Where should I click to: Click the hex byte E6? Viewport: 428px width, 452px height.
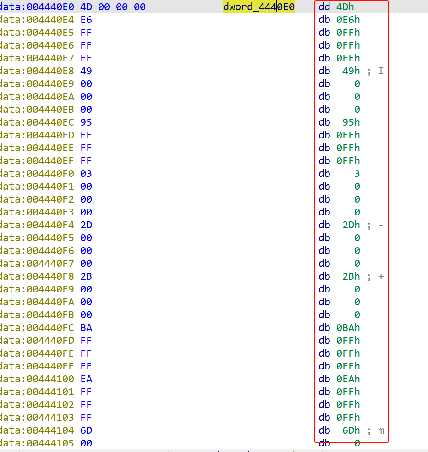point(86,20)
